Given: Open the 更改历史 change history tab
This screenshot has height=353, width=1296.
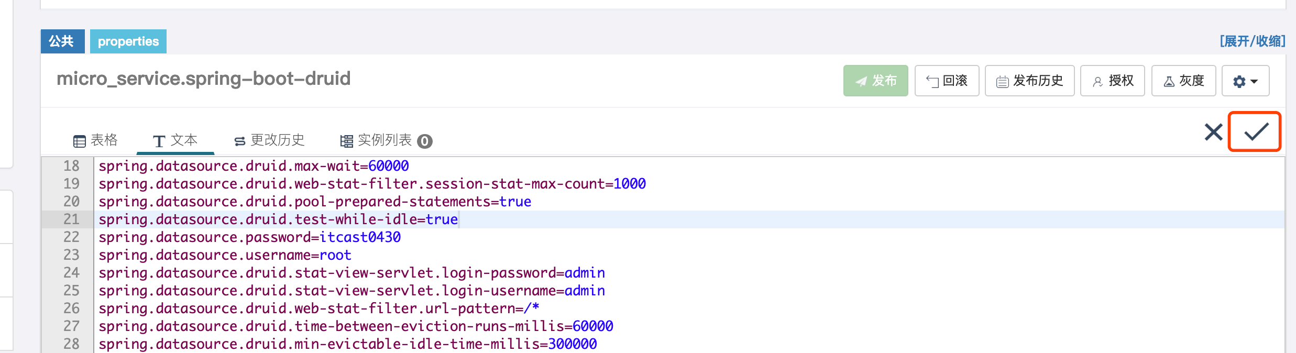Looking at the screenshot, I should click(x=269, y=140).
